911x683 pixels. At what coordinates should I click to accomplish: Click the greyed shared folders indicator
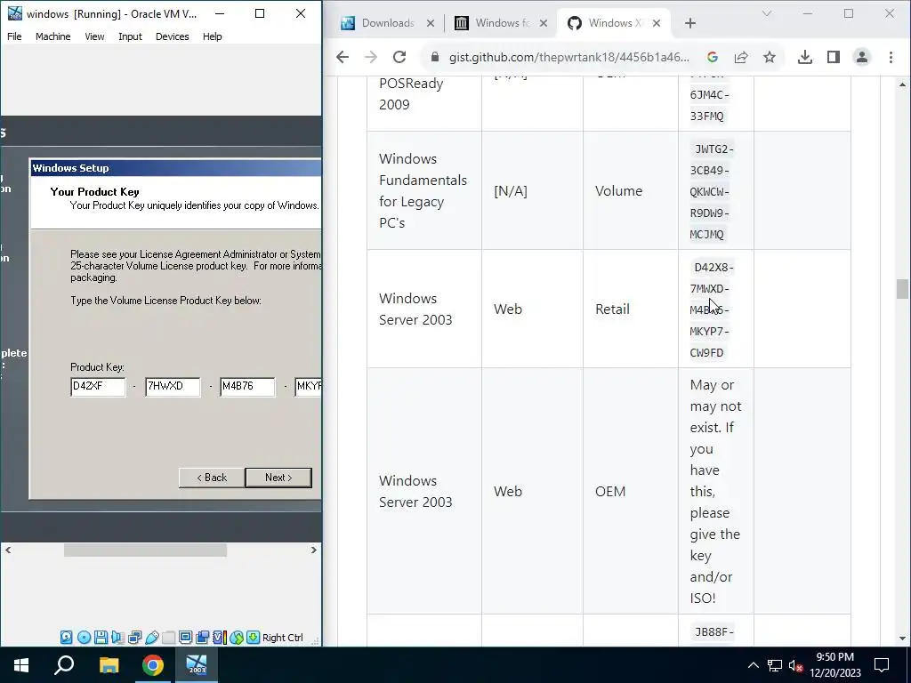168,637
